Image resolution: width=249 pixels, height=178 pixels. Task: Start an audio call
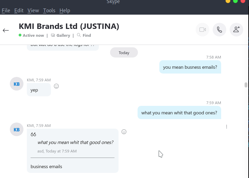(219, 30)
